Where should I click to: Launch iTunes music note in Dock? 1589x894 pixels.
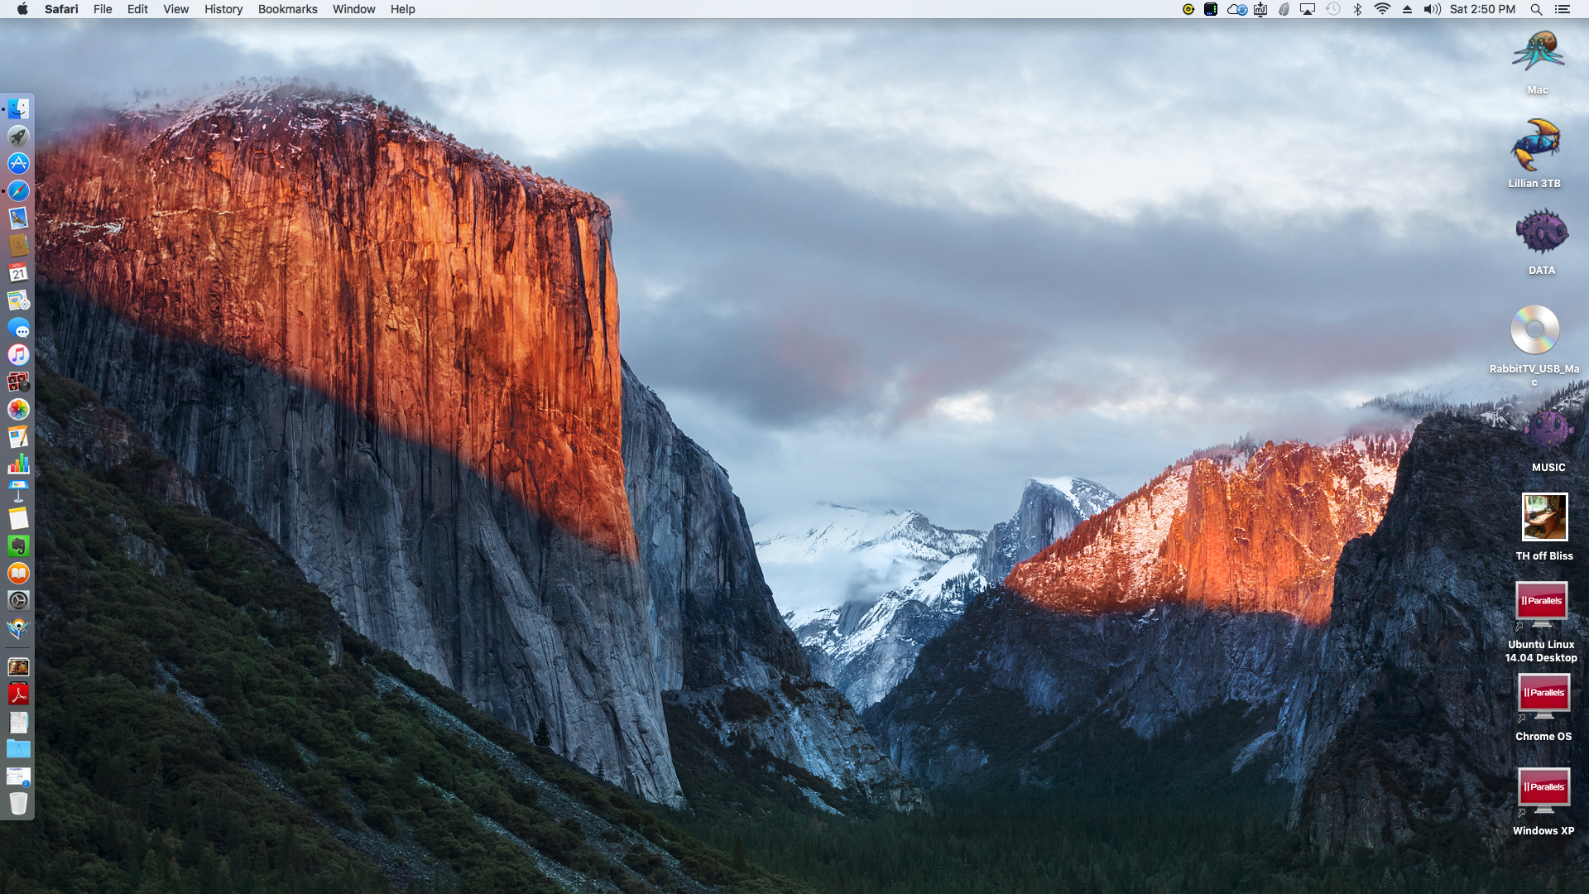pyautogui.click(x=18, y=354)
